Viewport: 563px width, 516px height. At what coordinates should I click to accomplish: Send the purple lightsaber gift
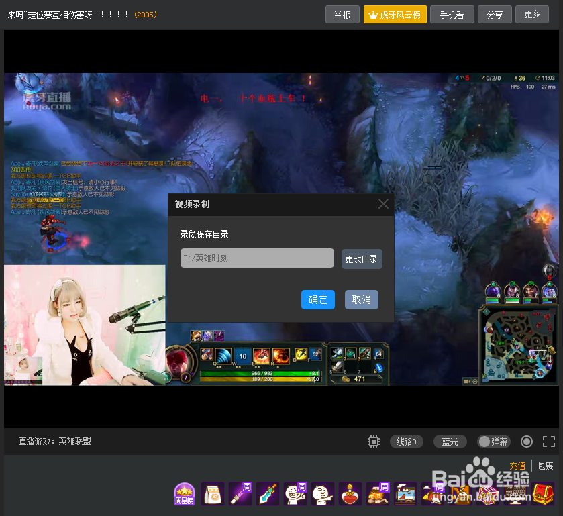(240, 494)
